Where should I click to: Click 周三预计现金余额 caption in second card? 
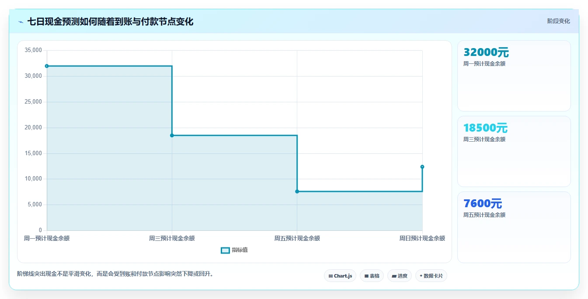point(484,139)
